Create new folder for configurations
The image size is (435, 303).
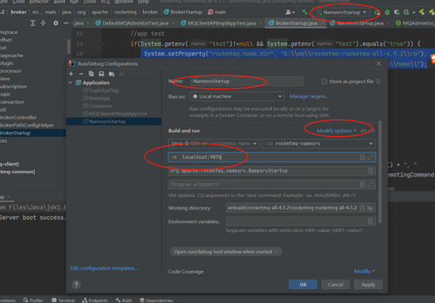point(112,74)
